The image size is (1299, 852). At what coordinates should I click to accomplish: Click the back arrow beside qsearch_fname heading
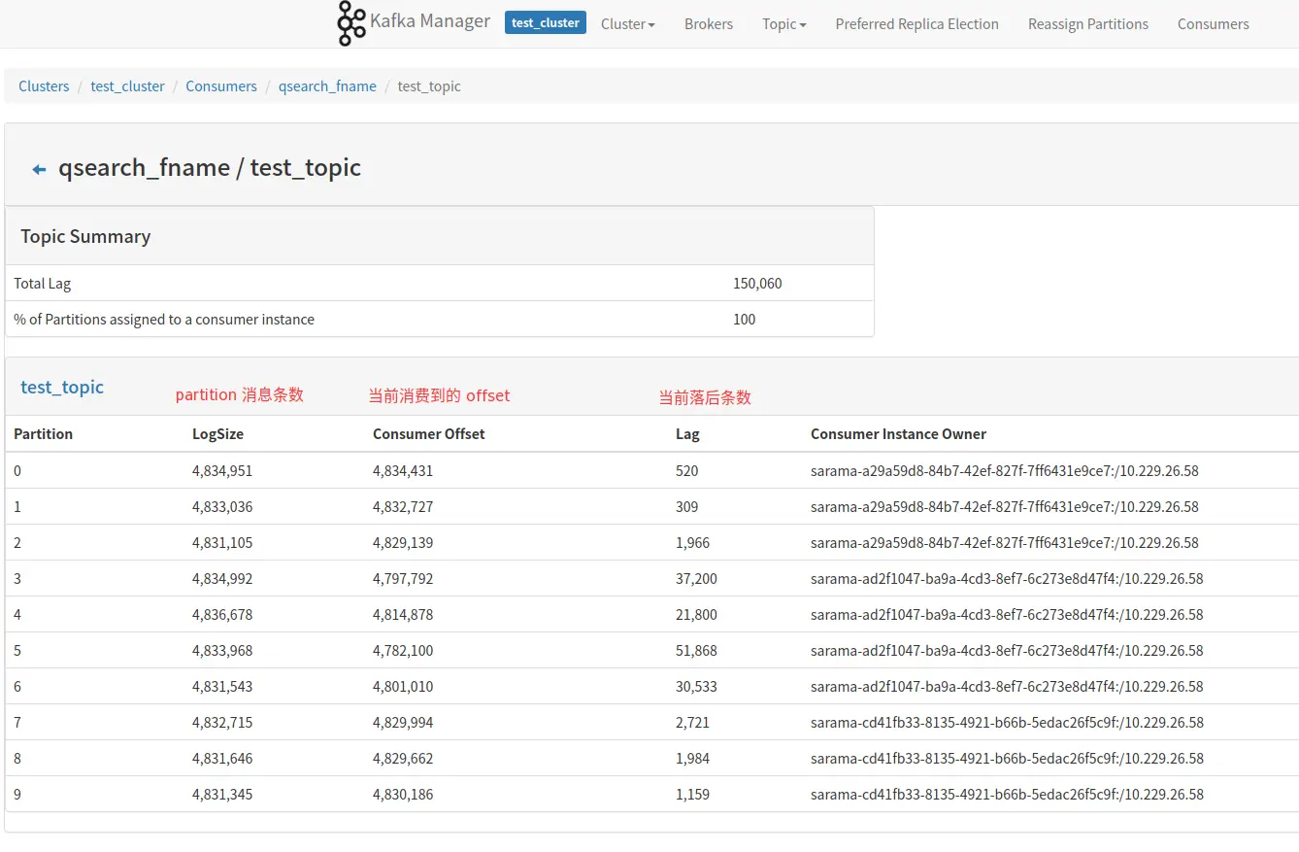[39, 169]
